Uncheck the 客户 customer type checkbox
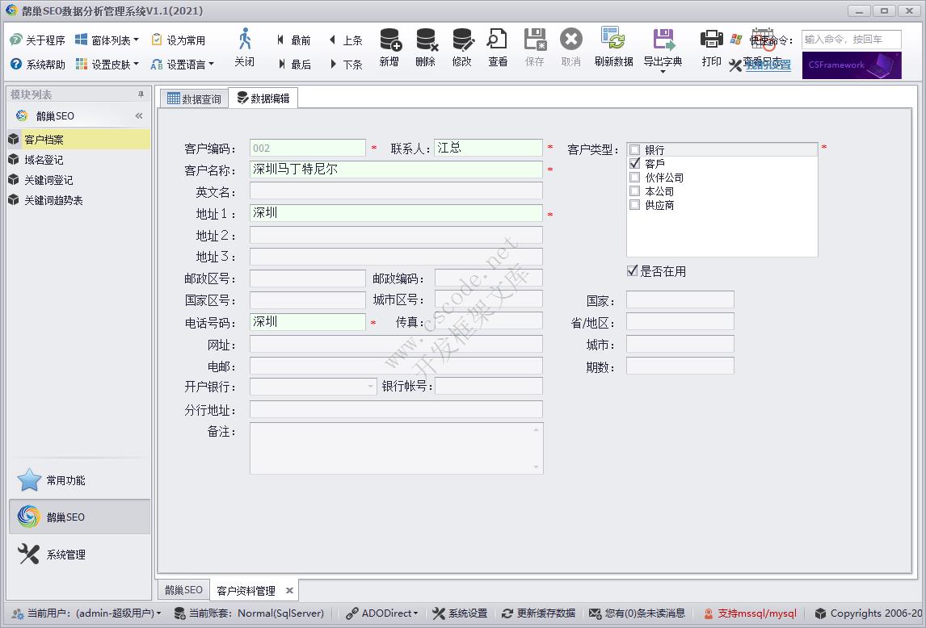This screenshot has width=926, height=628. [634, 162]
